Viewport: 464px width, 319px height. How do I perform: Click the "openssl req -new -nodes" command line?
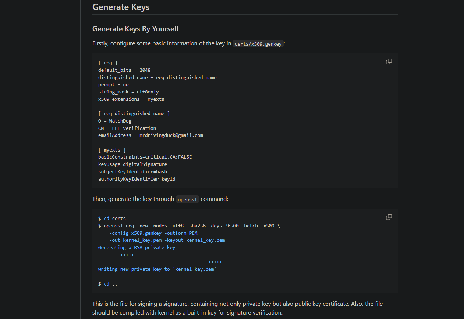(189, 226)
